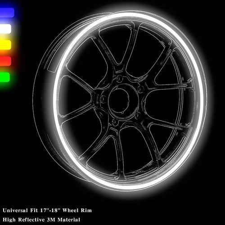Click the 'High Reflective 3M Material' text
The height and width of the screenshot is (225, 225).
pos(41,220)
